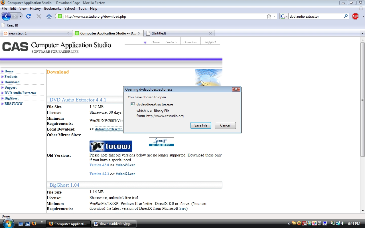Viewport: 365px width, 228px height.
Task: Open DVD Audio Extractor in the sidebar
Action: pyautogui.click(x=20, y=93)
